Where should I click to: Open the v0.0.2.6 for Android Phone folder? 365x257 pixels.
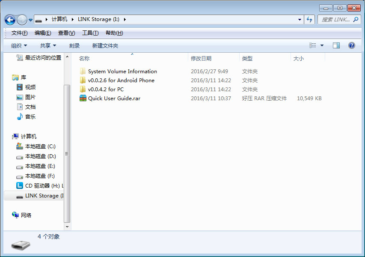[x=118, y=80]
